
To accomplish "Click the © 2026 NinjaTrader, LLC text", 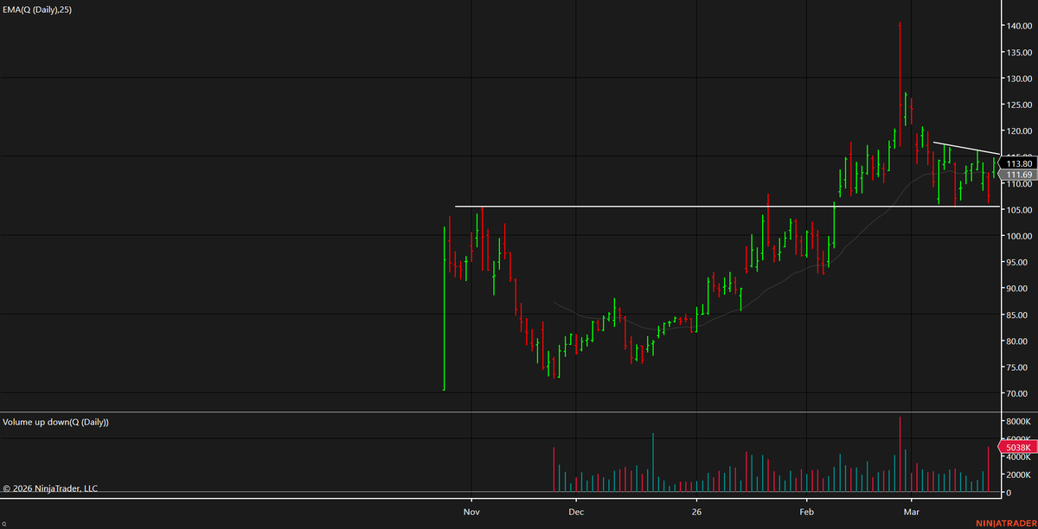I will point(50,488).
